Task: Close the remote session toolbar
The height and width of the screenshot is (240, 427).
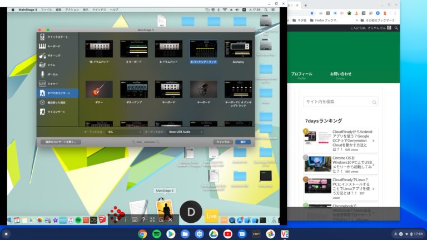Action: point(170,219)
